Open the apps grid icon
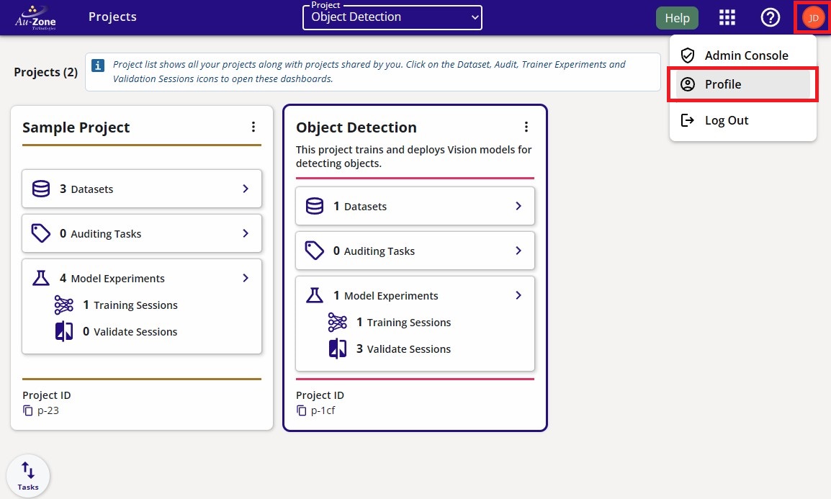This screenshot has width=831, height=499. (727, 18)
